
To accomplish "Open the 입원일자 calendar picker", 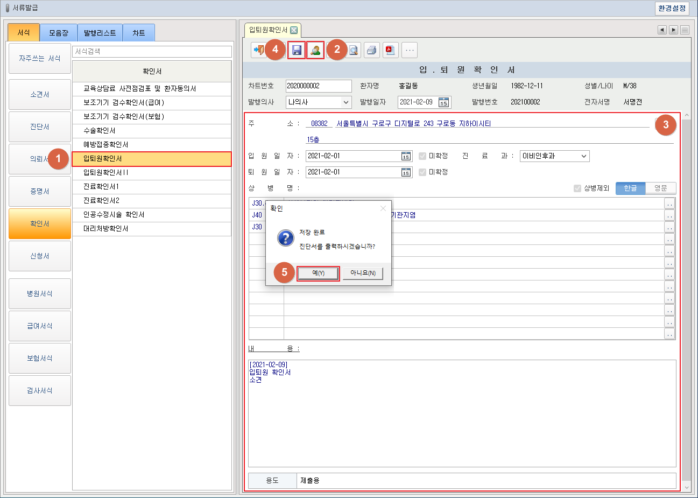I will pyautogui.click(x=406, y=156).
